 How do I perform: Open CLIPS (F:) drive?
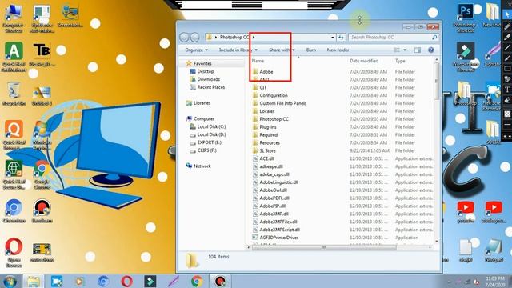[x=206, y=150]
